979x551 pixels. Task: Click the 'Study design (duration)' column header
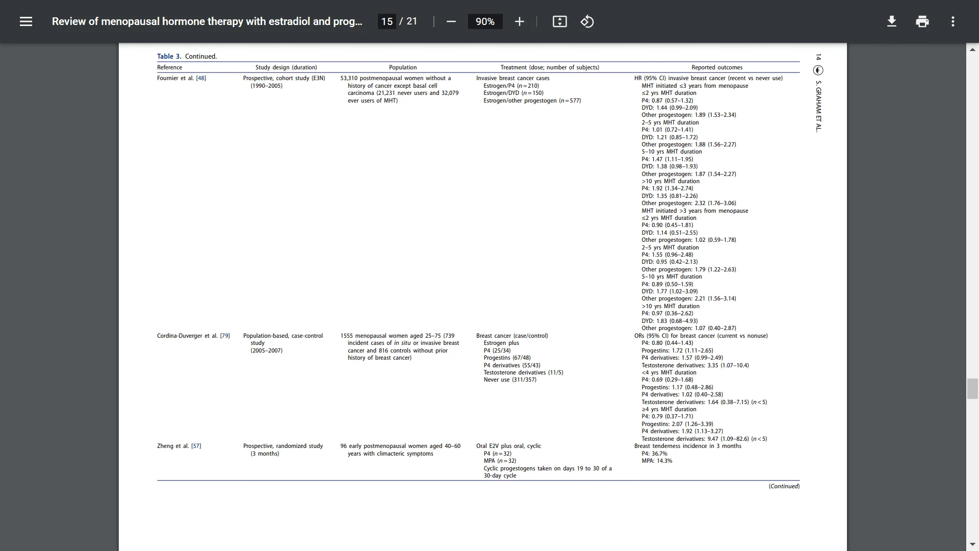point(286,67)
